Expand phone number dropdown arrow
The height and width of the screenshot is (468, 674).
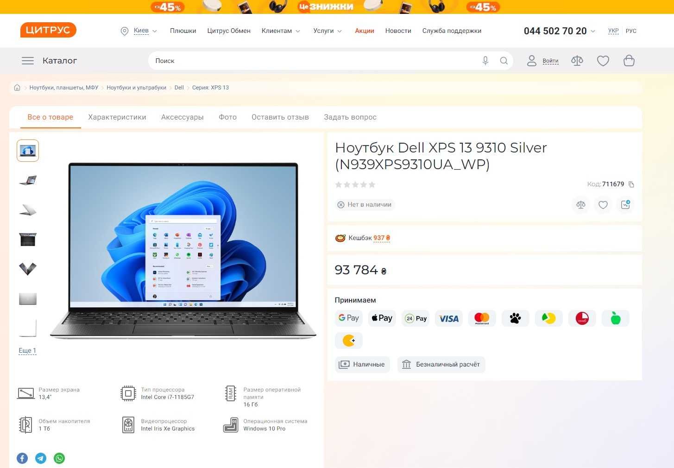tap(593, 31)
